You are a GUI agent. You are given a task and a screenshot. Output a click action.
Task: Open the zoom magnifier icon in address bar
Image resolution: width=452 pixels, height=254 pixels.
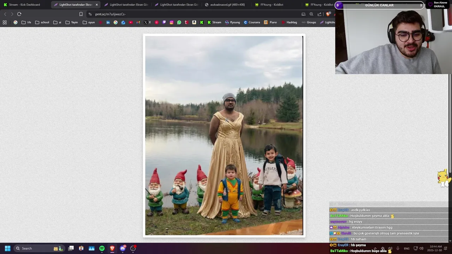click(311, 14)
